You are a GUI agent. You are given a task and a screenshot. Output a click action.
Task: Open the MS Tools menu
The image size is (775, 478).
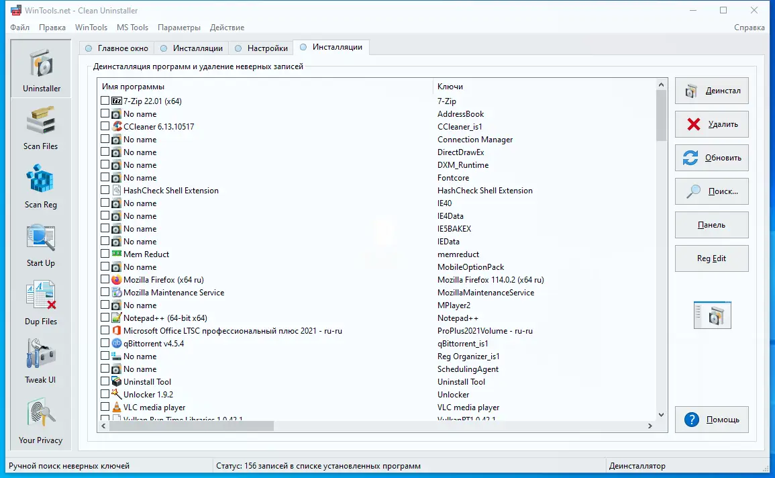[x=132, y=28]
